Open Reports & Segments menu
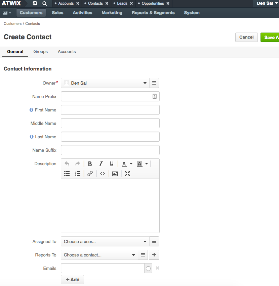 click(x=153, y=13)
